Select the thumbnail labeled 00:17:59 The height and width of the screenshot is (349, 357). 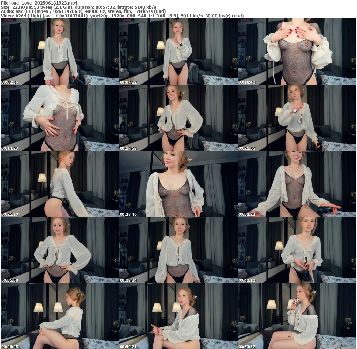pyautogui.click(x=178, y=118)
